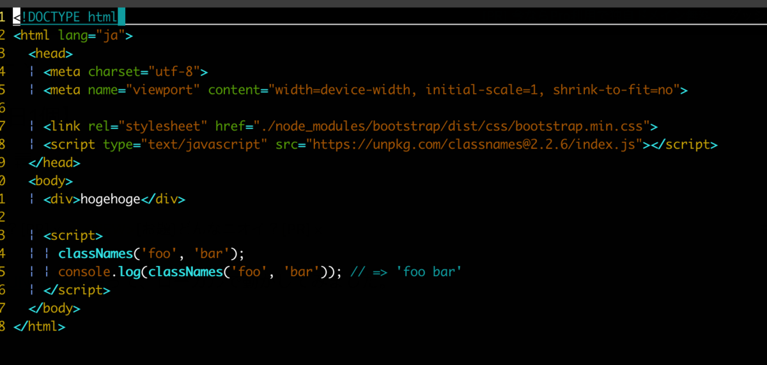Image resolution: width=767 pixels, height=365 pixels.
Task: Click the standalone opening <script> tag
Action: pyautogui.click(x=73, y=236)
